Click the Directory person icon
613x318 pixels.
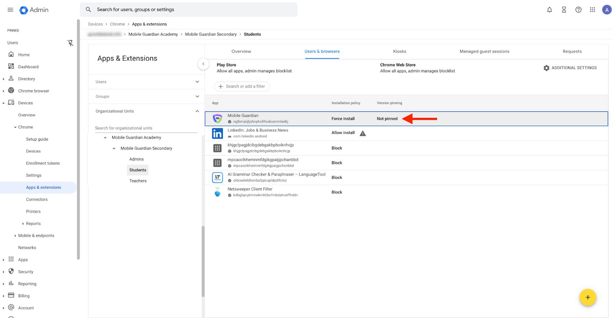coord(11,79)
